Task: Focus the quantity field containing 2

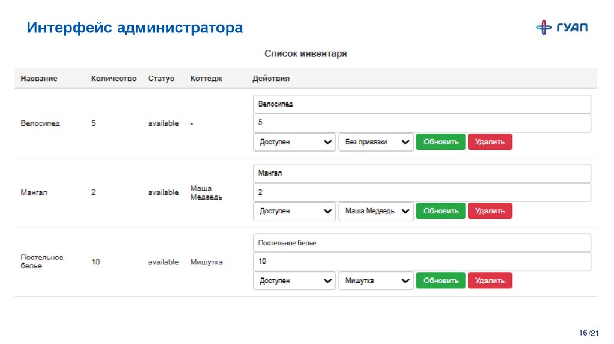Action: point(422,192)
